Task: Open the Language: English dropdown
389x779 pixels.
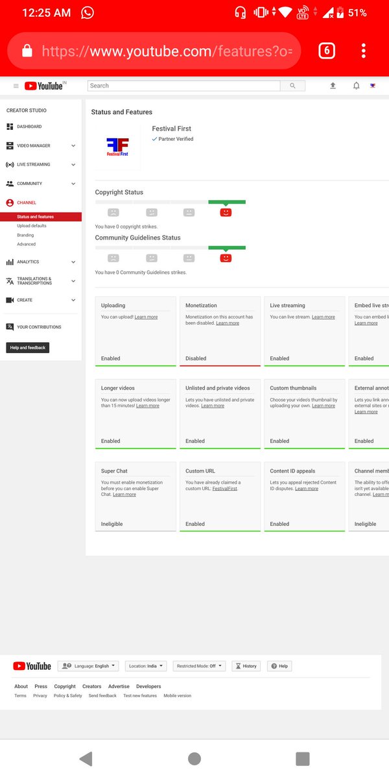Action: (88, 666)
